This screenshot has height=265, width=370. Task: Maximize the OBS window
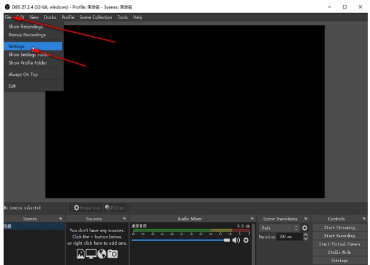(345, 7)
